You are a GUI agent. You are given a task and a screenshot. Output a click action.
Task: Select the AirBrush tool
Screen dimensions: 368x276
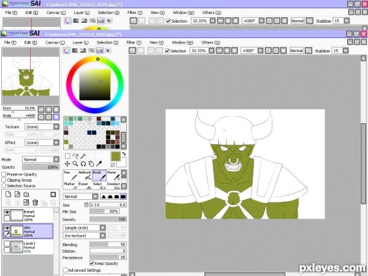click(85, 175)
